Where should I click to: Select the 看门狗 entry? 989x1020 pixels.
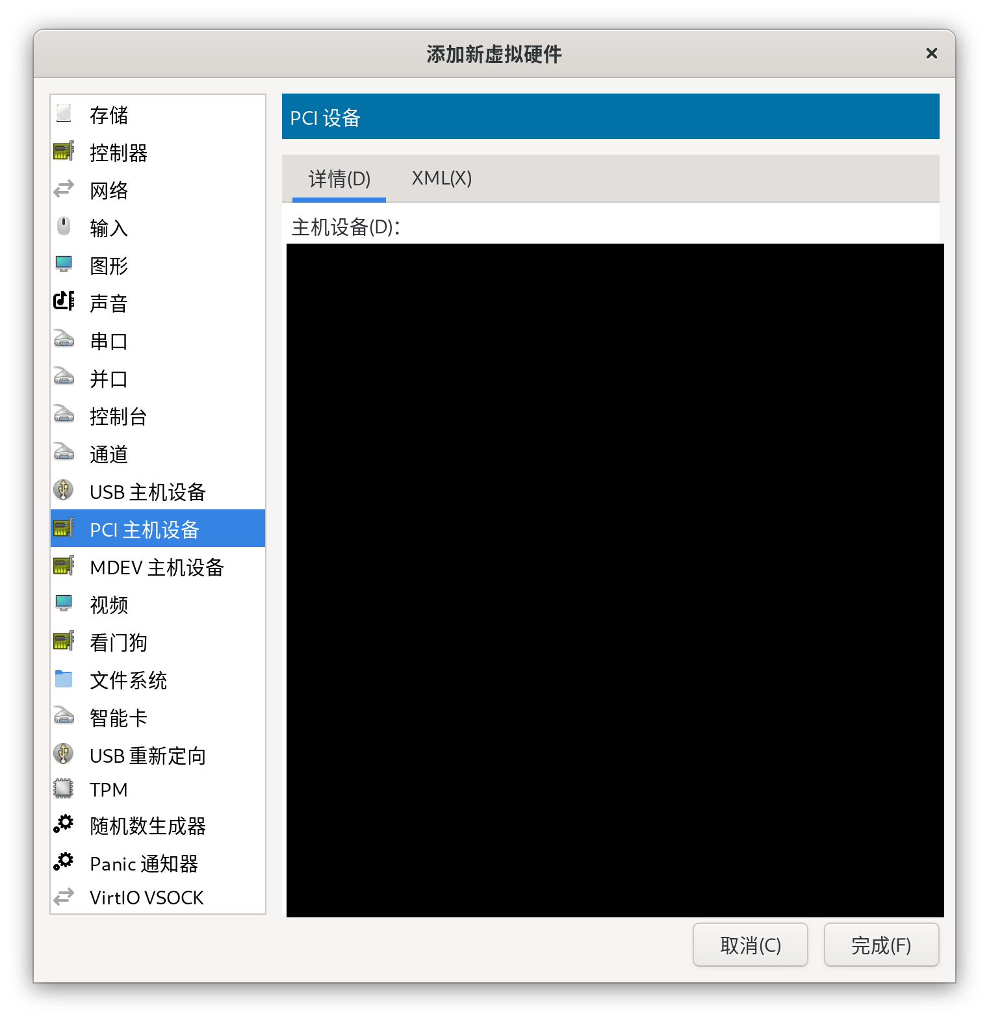tap(158, 643)
